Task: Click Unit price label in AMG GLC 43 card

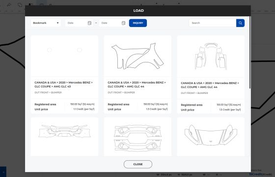Action: 41,109
